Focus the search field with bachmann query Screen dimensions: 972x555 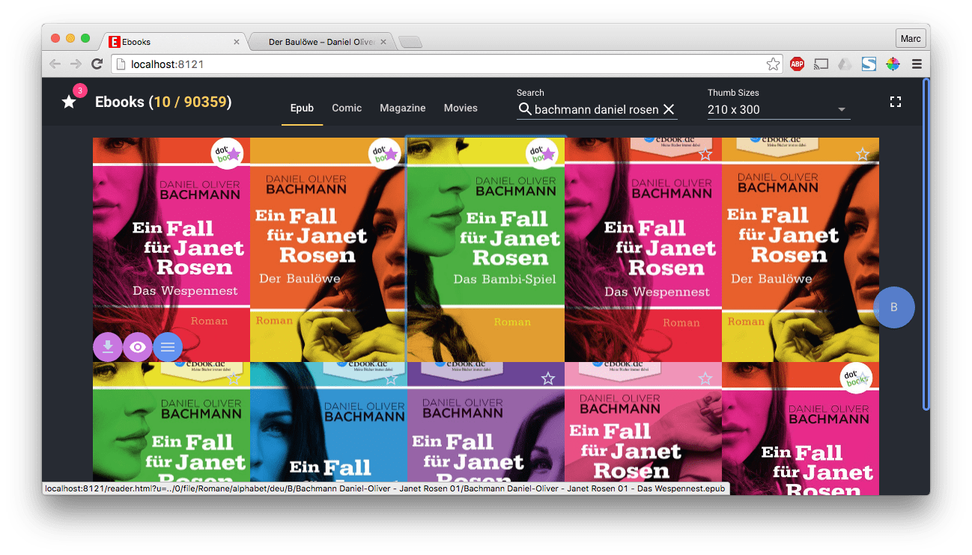click(596, 109)
